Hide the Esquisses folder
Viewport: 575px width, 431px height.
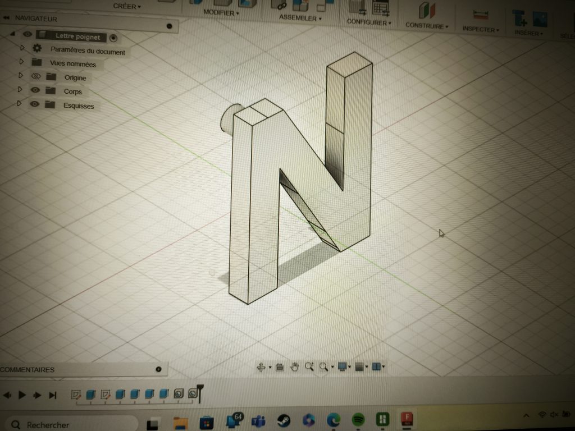click(x=34, y=104)
